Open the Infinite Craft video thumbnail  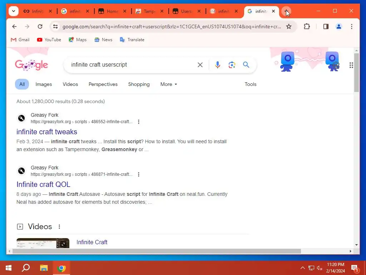click(x=43, y=243)
